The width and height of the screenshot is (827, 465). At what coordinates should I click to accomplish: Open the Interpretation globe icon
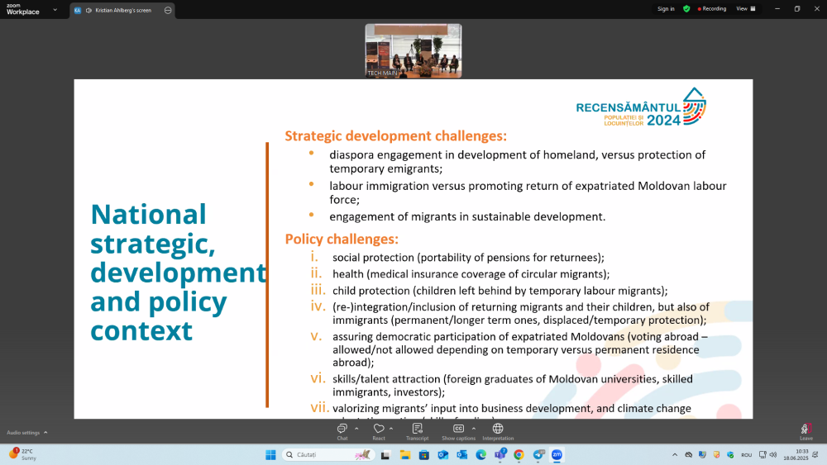tap(498, 432)
